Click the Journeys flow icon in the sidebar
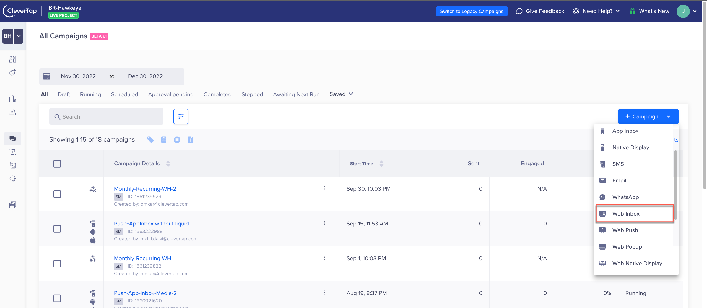Screen dimensions: 707x308 (x=13, y=152)
